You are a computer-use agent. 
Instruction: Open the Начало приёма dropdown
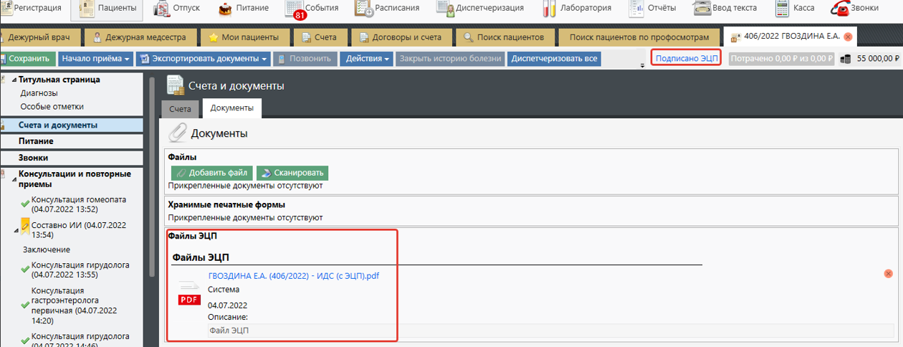coord(95,59)
